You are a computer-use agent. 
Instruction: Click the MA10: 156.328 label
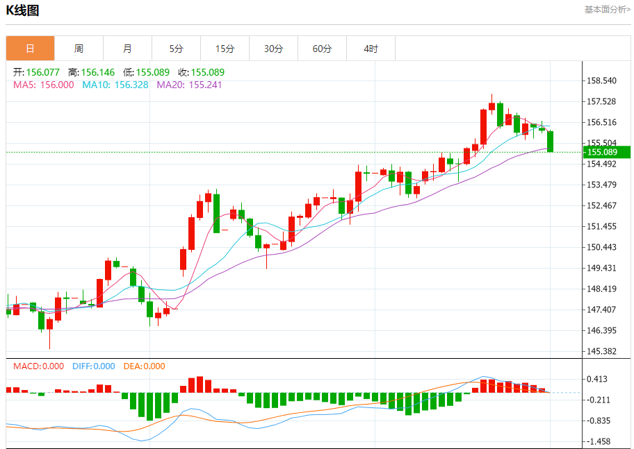(x=115, y=85)
